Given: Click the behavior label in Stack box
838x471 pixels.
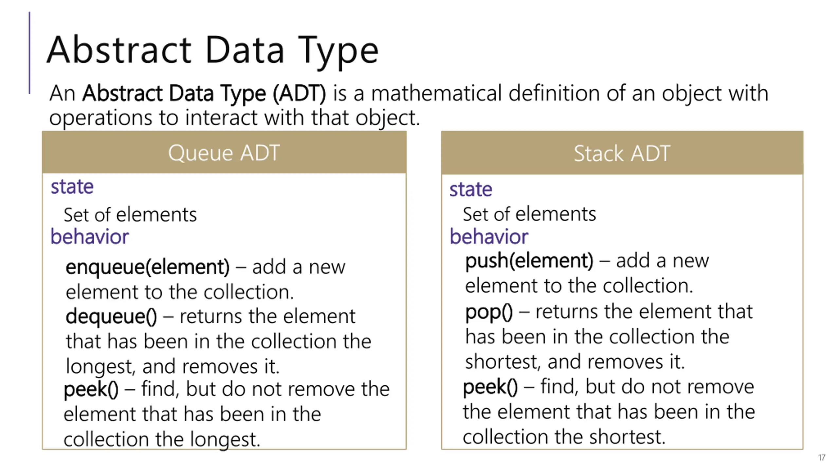Looking at the screenshot, I should (489, 236).
